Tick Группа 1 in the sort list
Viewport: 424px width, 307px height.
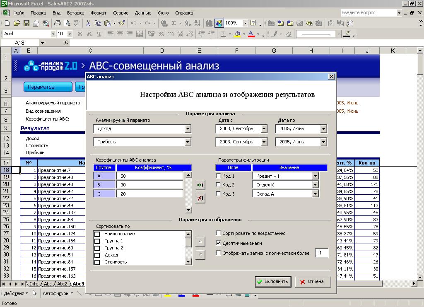click(97, 241)
